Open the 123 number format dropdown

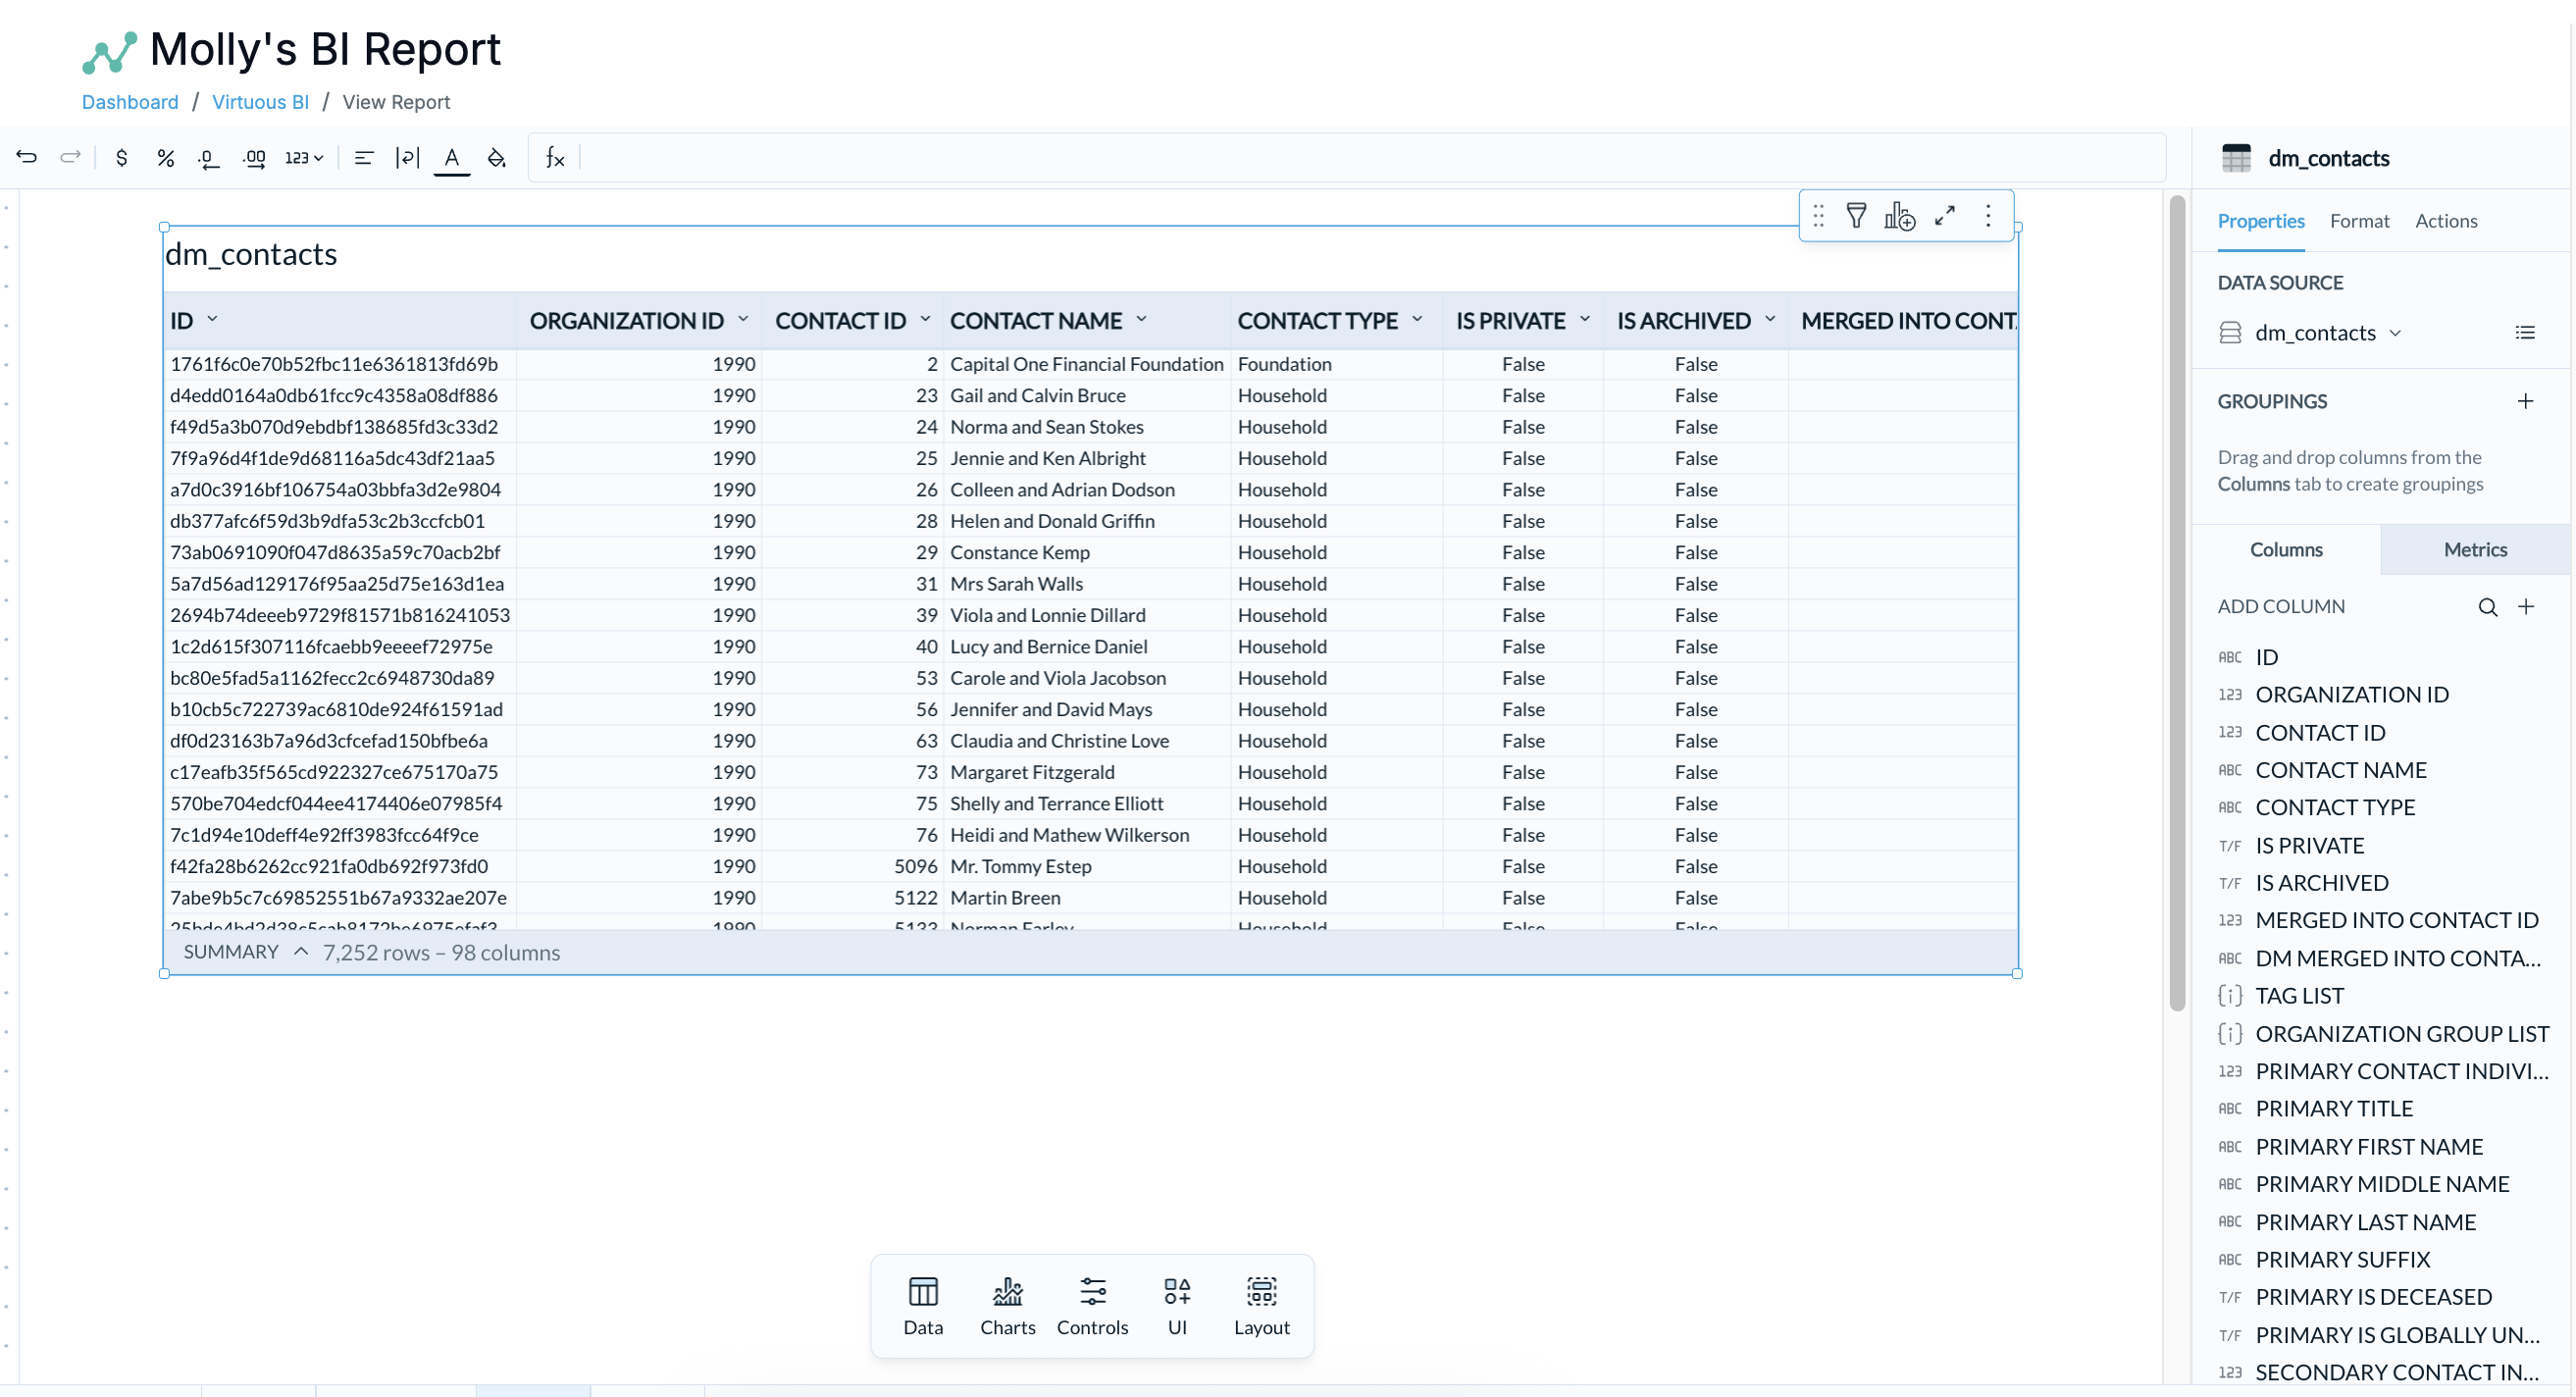point(304,157)
